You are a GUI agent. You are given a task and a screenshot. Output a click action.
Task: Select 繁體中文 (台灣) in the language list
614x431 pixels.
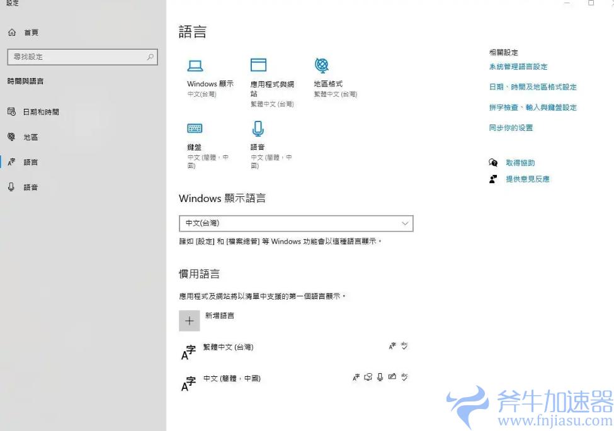(x=229, y=347)
